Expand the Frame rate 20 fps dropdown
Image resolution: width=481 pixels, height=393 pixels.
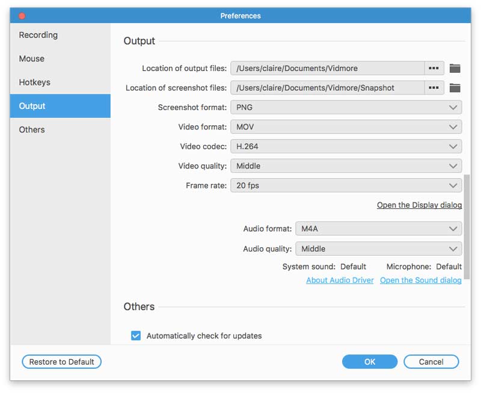[346, 185]
